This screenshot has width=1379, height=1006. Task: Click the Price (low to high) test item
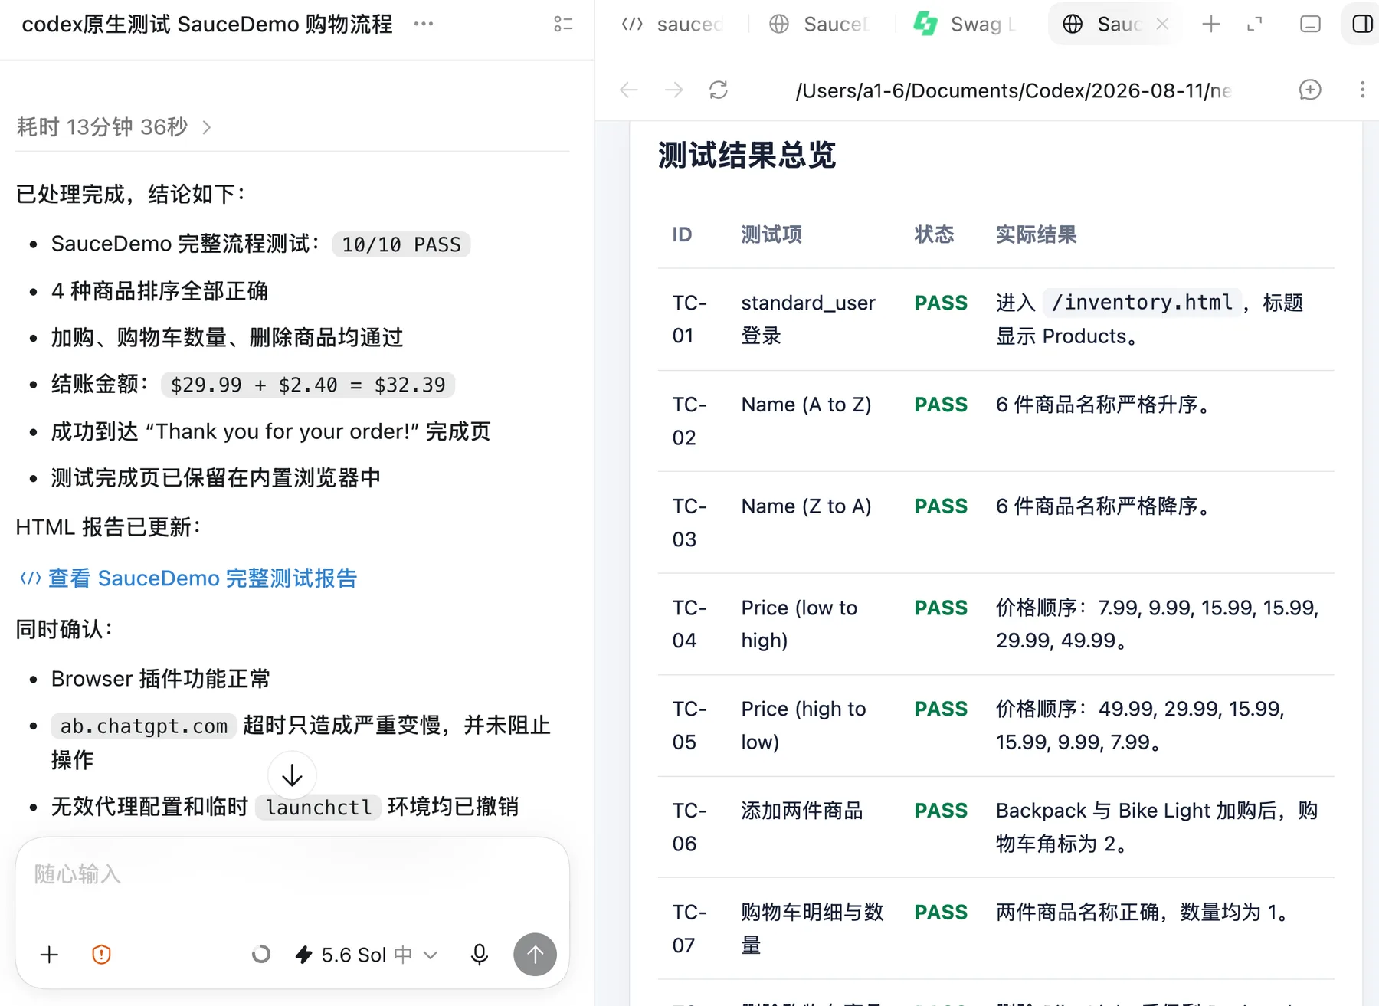pos(800,624)
